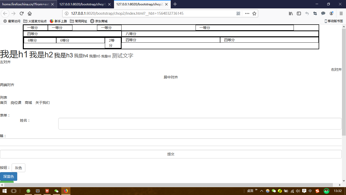Screen dimensions: 346x195
Task: Click the 八等分 grid cell text
Action: tap(131, 34)
